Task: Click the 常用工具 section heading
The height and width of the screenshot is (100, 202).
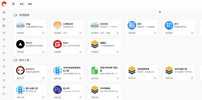Action: (24, 60)
